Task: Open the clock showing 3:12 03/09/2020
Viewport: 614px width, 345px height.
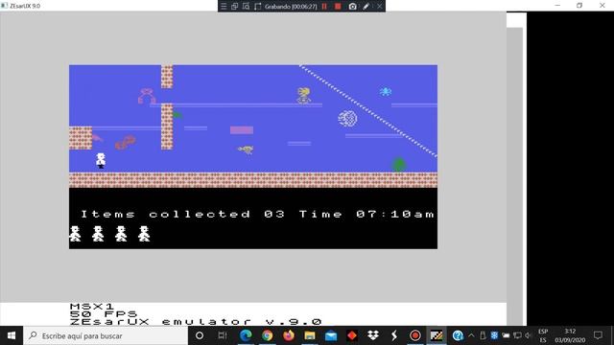Action: click(570, 335)
